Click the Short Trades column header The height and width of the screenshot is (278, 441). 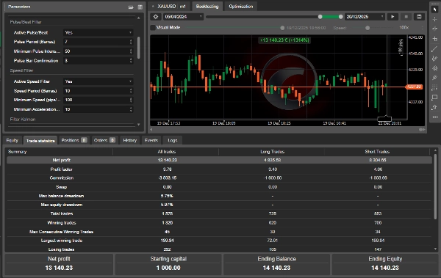click(x=377, y=152)
